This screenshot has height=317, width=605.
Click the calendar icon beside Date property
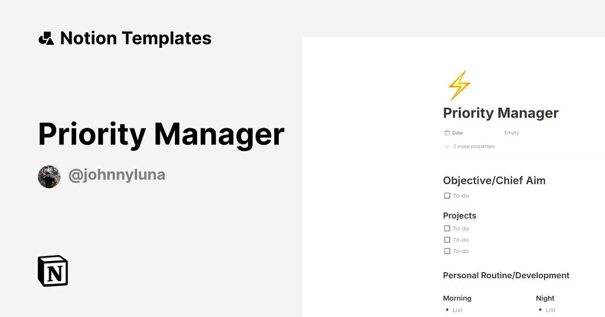(446, 132)
